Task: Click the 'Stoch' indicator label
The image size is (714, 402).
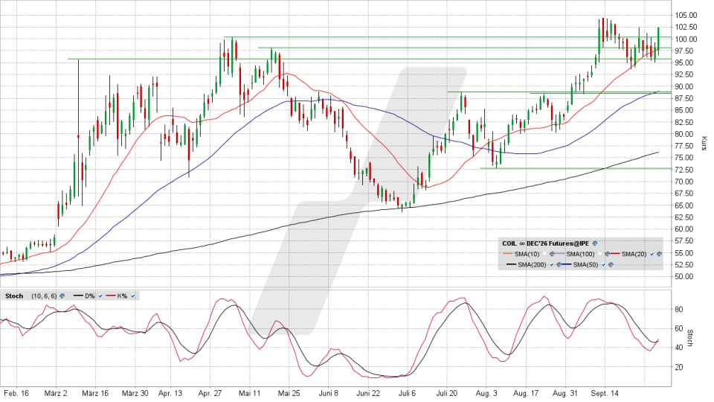Action: tap(14, 296)
